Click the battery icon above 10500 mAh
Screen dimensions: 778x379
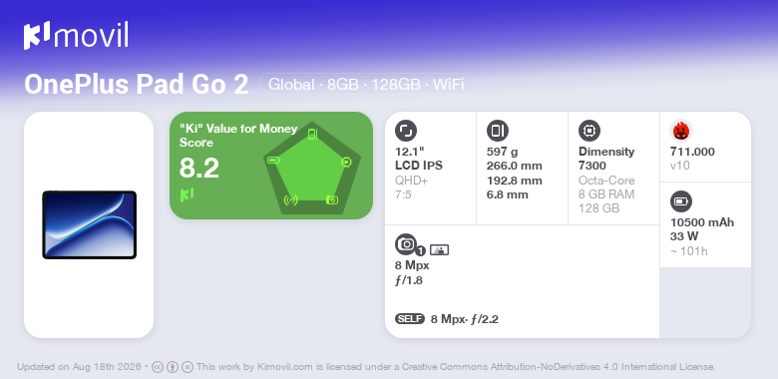point(681,201)
